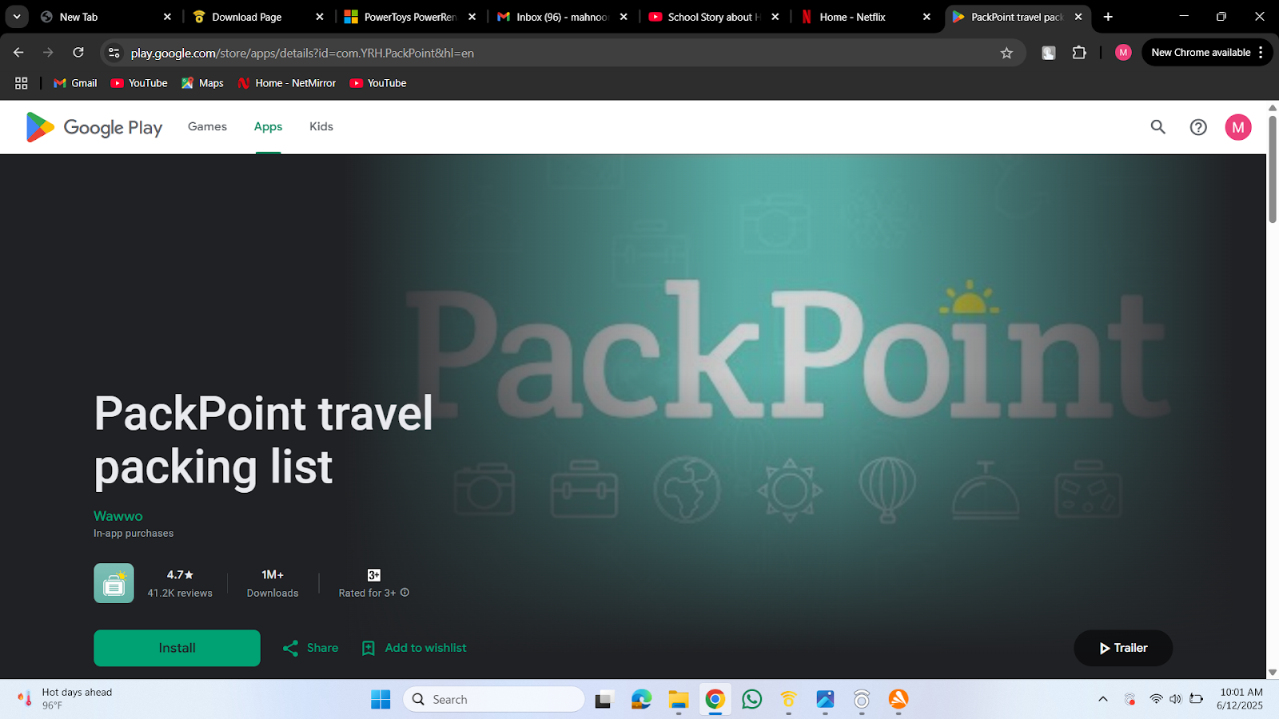Switch to the Gmail Inbox tab

coord(562,17)
